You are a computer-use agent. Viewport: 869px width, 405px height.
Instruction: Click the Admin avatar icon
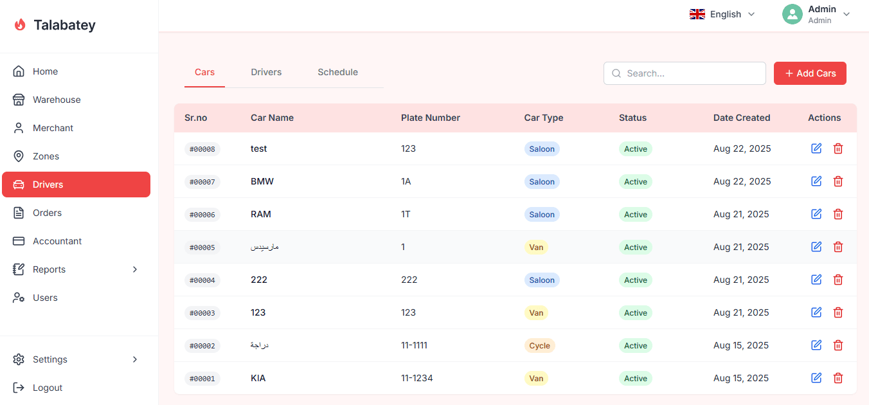[793, 14]
